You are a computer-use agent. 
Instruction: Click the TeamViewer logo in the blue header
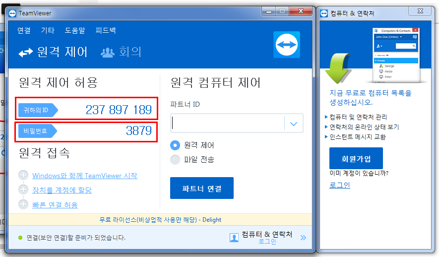coord(287,45)
